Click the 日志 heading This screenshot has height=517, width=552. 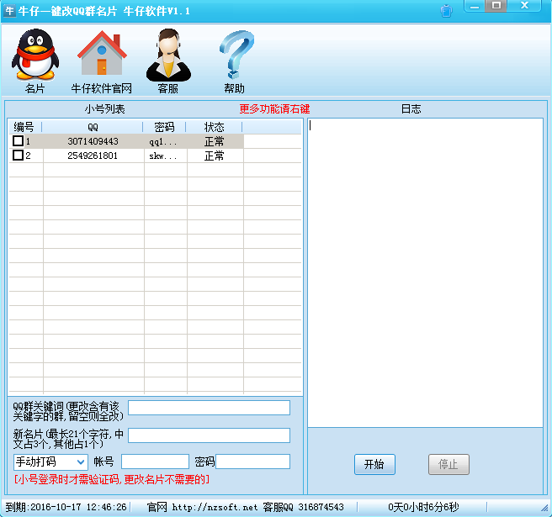411,109
